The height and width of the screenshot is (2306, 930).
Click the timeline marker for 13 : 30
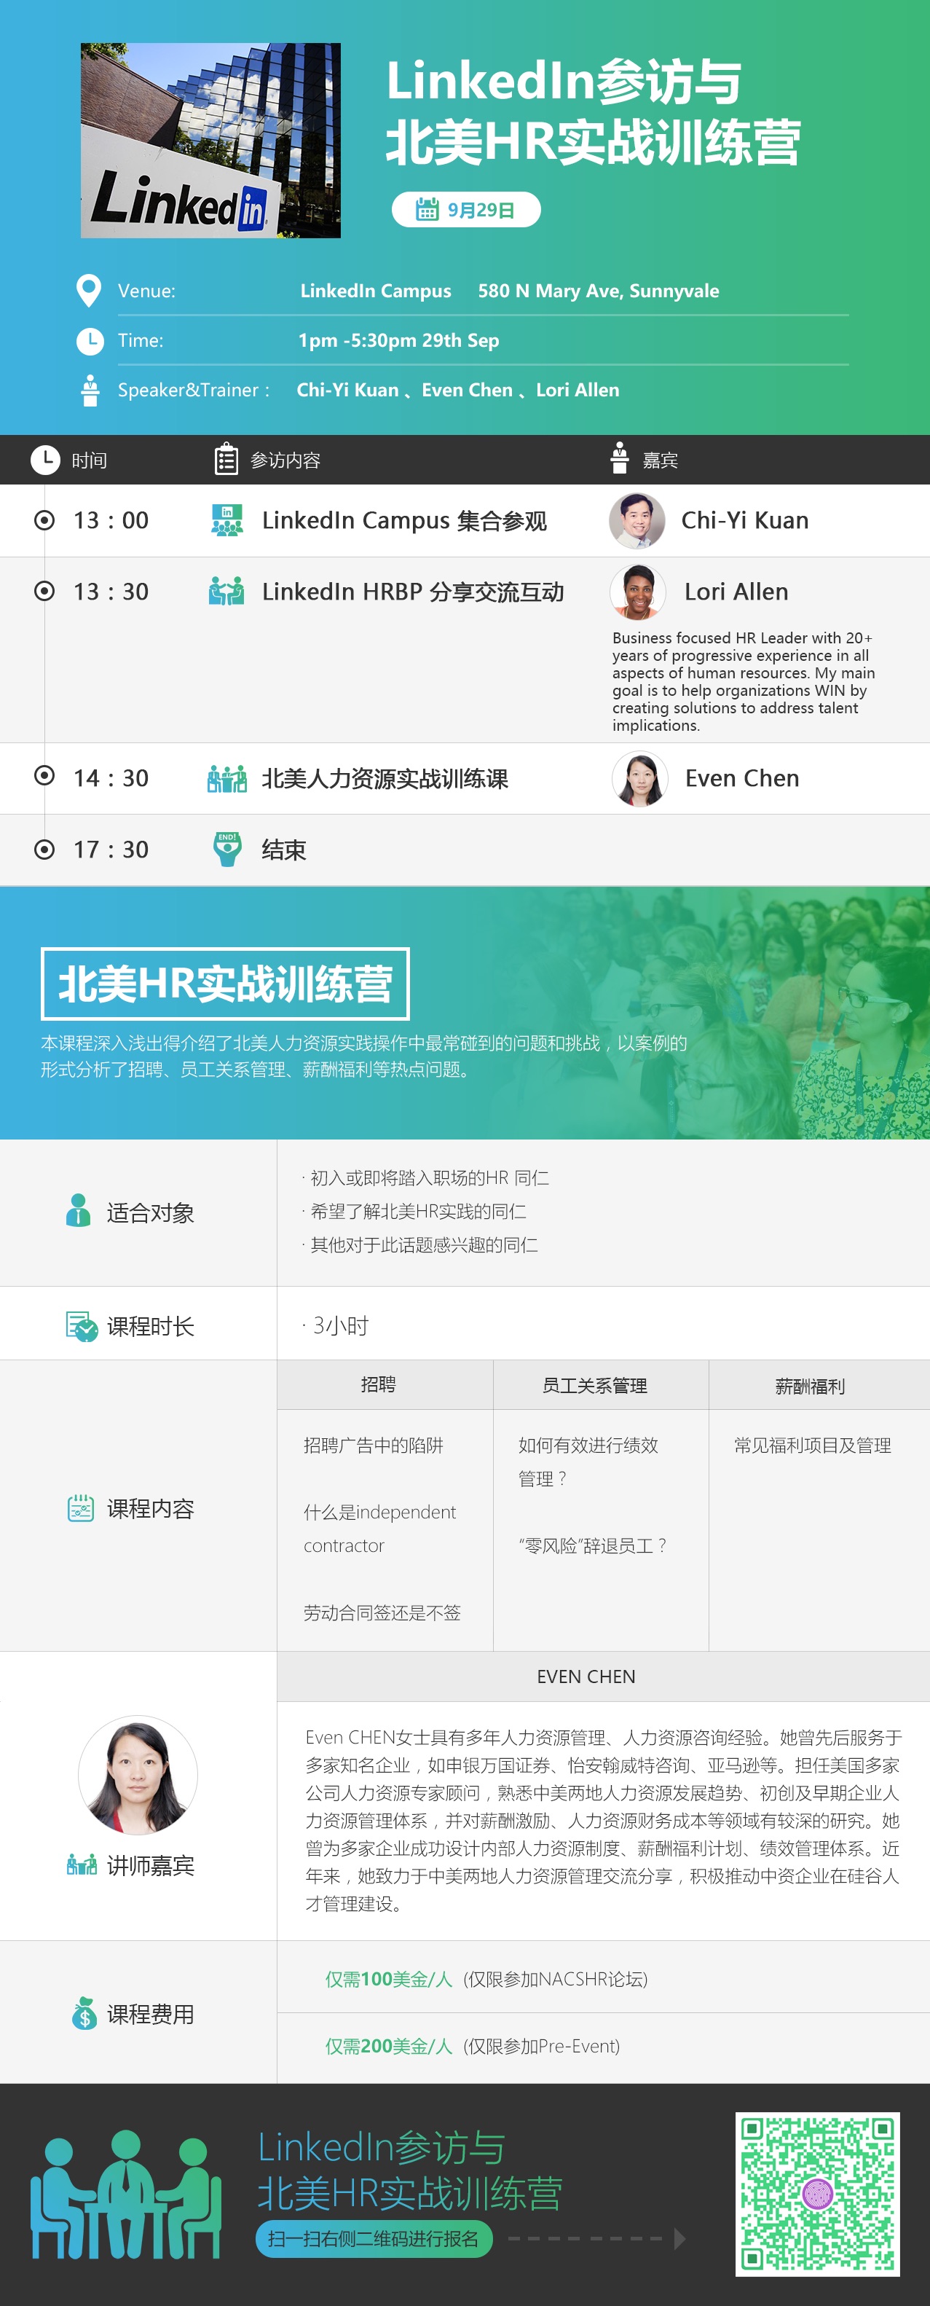click(x=44, y=591)
